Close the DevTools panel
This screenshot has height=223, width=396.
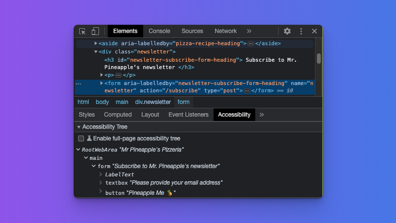[x=314, y=31]
